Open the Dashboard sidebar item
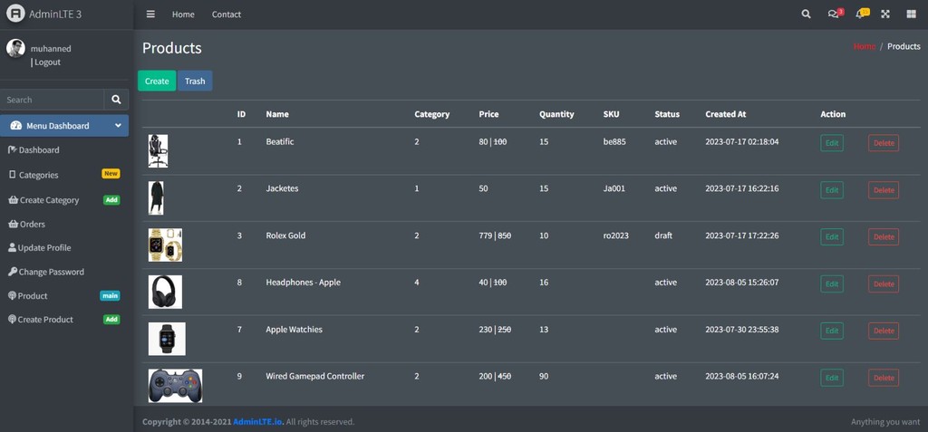The image size is (928, 432). click(64, 150)
